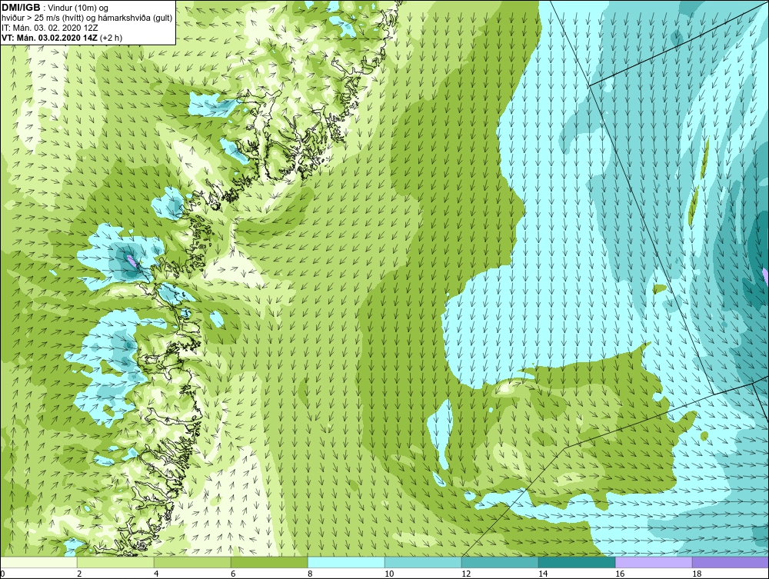Click the legend value label '4'
The height and width of the screenshot is (579, 769).
[x=156, y=574]
